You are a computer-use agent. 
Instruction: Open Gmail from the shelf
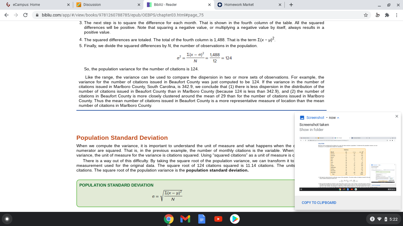click(x=185, y=219)
